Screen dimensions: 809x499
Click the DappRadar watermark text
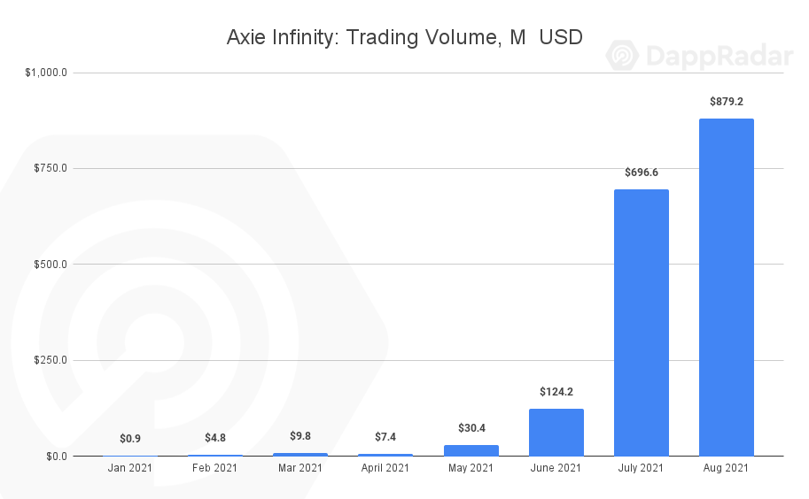pos(717,57)
